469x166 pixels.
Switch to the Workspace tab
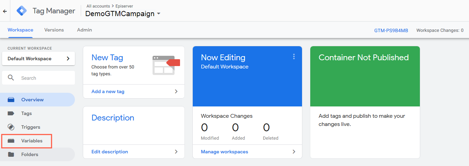pos(20,30)
